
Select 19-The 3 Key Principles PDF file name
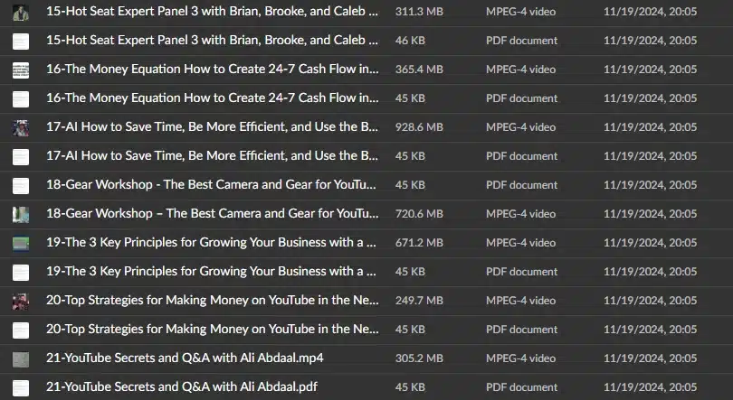pos(211,271)
